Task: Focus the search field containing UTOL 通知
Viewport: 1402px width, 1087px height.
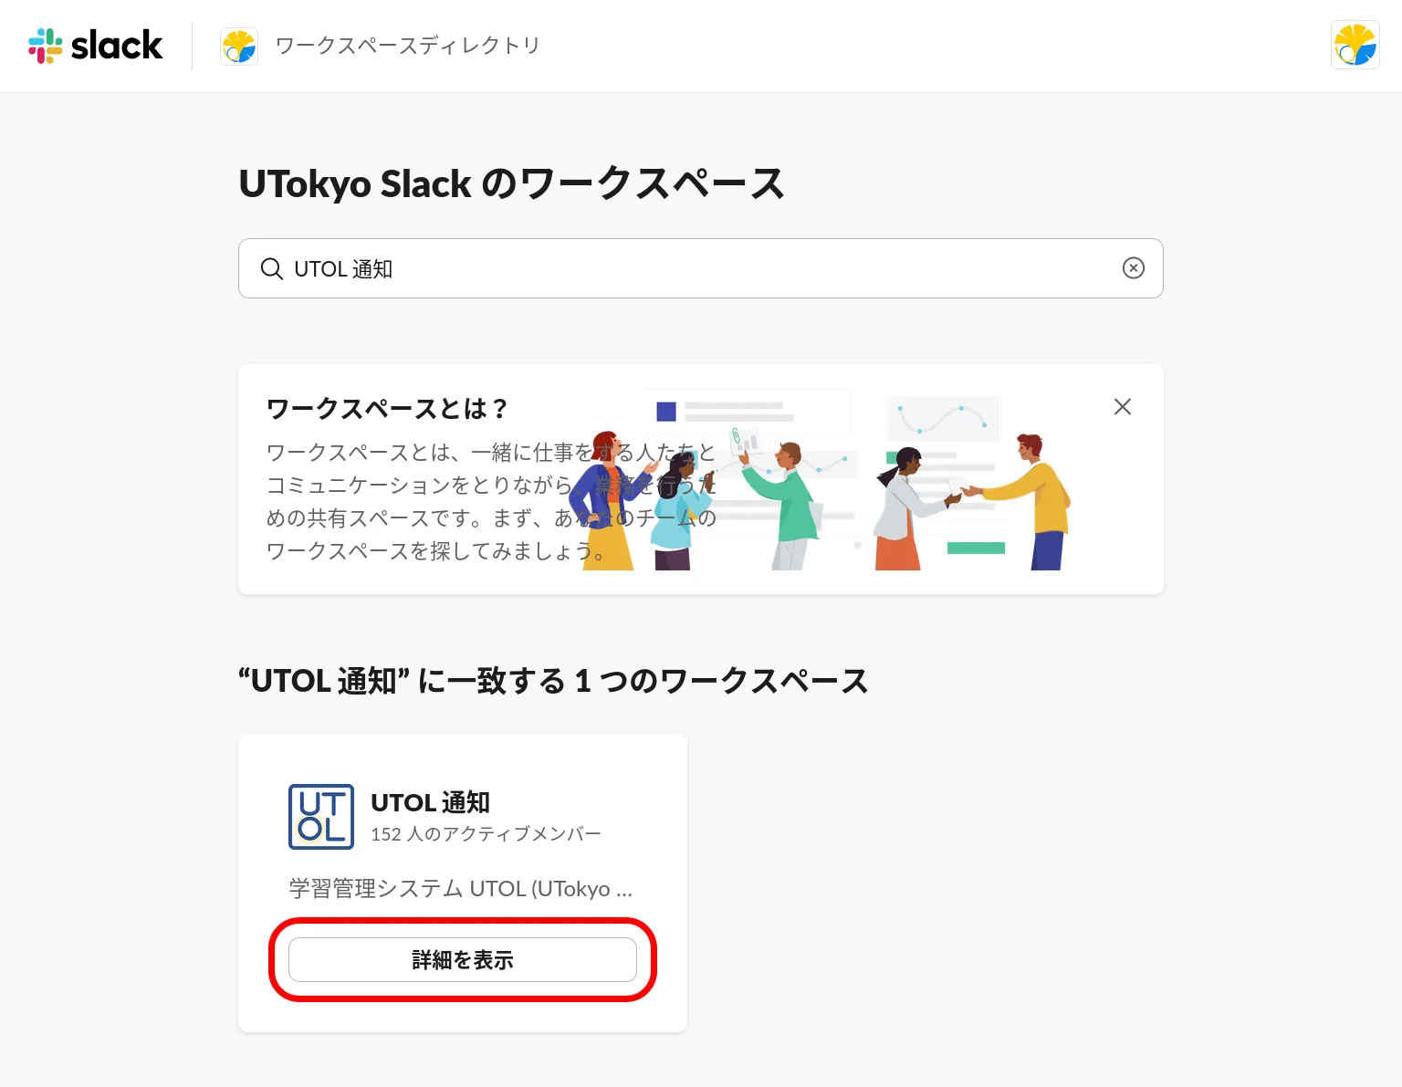Action: tap(694, 268)
